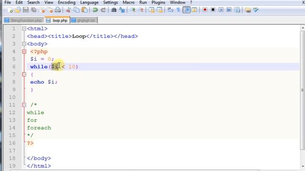305x171 pixels.
Task: Start macro recording with the red button
Action: pos(205,9)
